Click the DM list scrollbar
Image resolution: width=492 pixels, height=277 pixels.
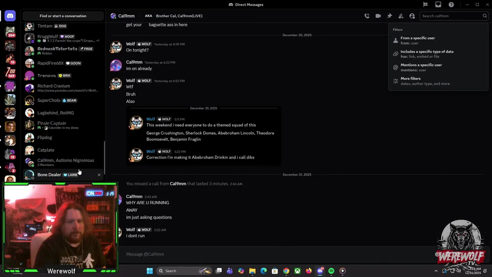pos(105,157)
